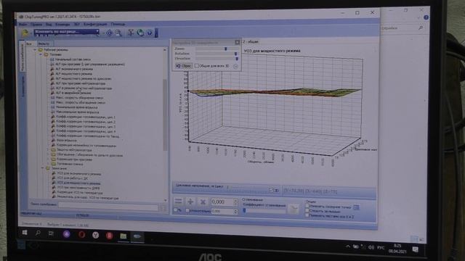Select 'ALF в аварийном режиме' map

click(74, 93)
